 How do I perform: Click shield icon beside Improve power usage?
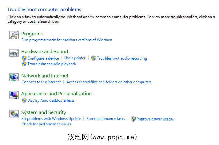(133, 119)
